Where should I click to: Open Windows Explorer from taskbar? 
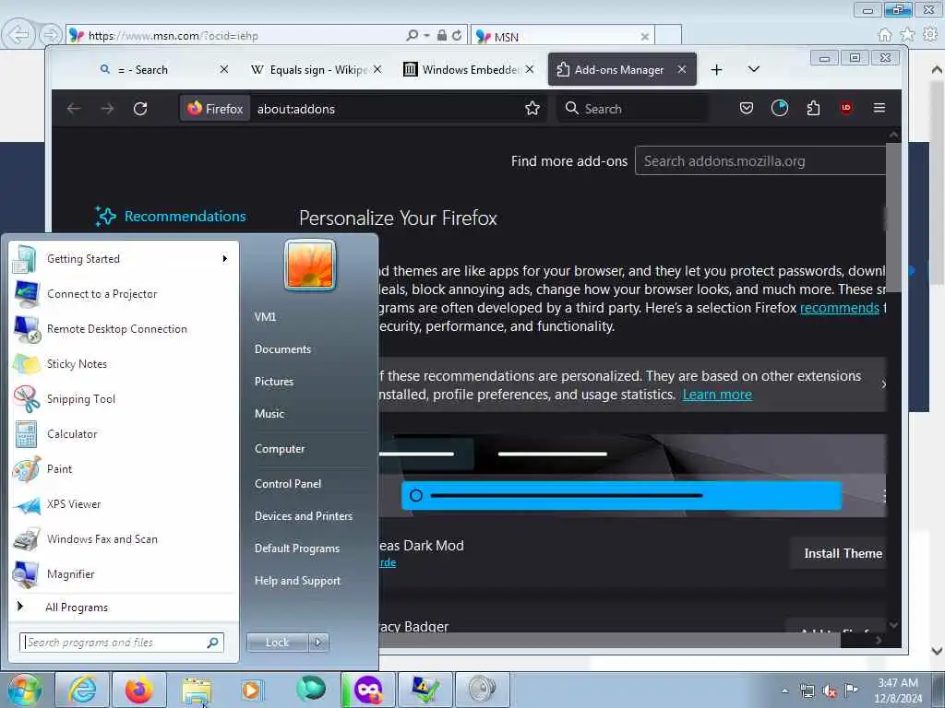pyautogui.click(x=197, y=690)
